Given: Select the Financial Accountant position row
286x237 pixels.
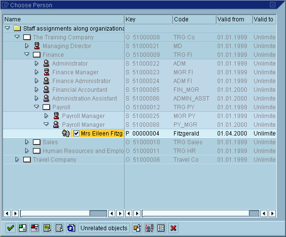Looking at the screenshot, I should point(79,89).
